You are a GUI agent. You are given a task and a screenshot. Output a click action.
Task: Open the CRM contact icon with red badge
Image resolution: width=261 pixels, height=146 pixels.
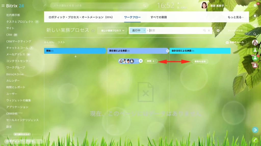click(x=255, y=58)
